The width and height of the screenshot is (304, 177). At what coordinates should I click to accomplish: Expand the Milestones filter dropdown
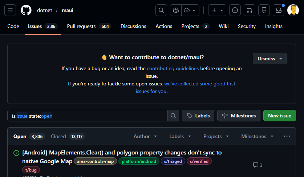(x=257, y=136)
